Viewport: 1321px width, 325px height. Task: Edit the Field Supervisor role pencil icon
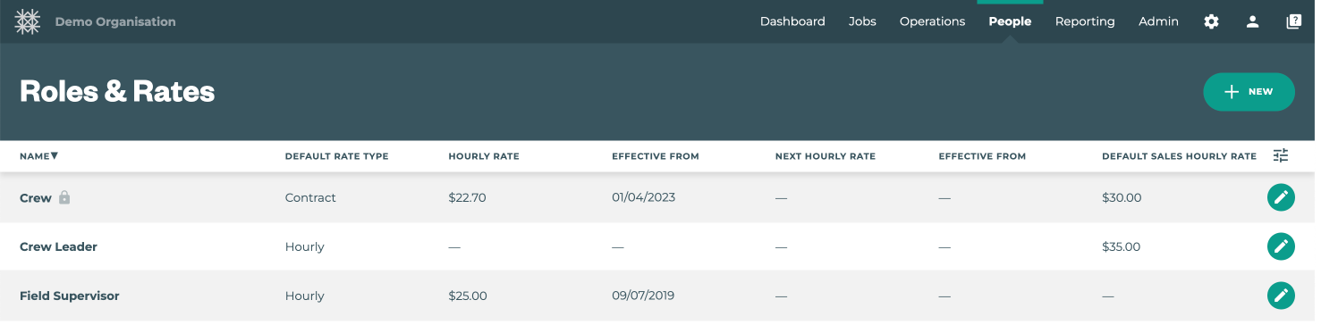point(1281,296)
